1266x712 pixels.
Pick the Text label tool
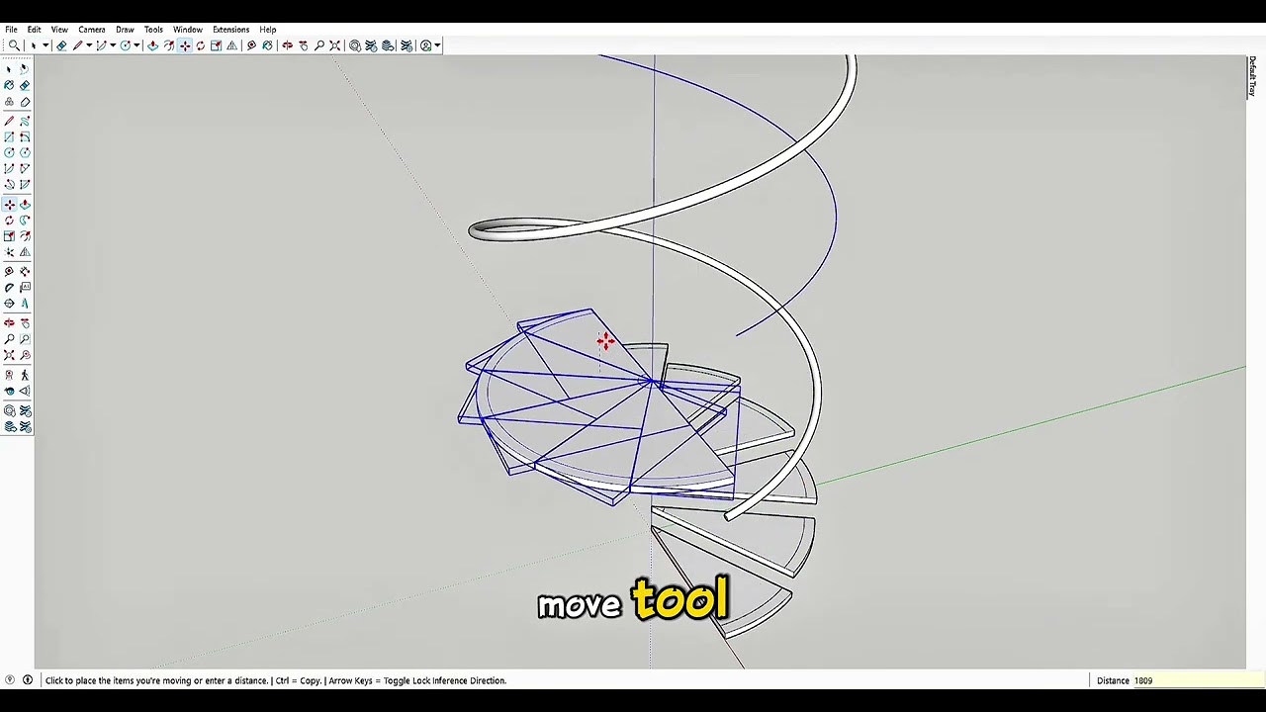click(25, 287)
